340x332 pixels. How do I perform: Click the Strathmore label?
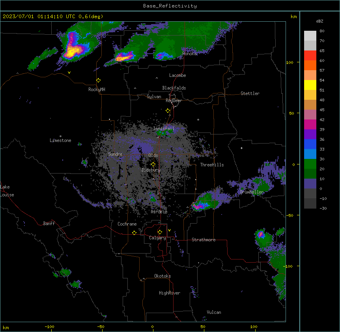pyautogui.click(x=204, y=240)
